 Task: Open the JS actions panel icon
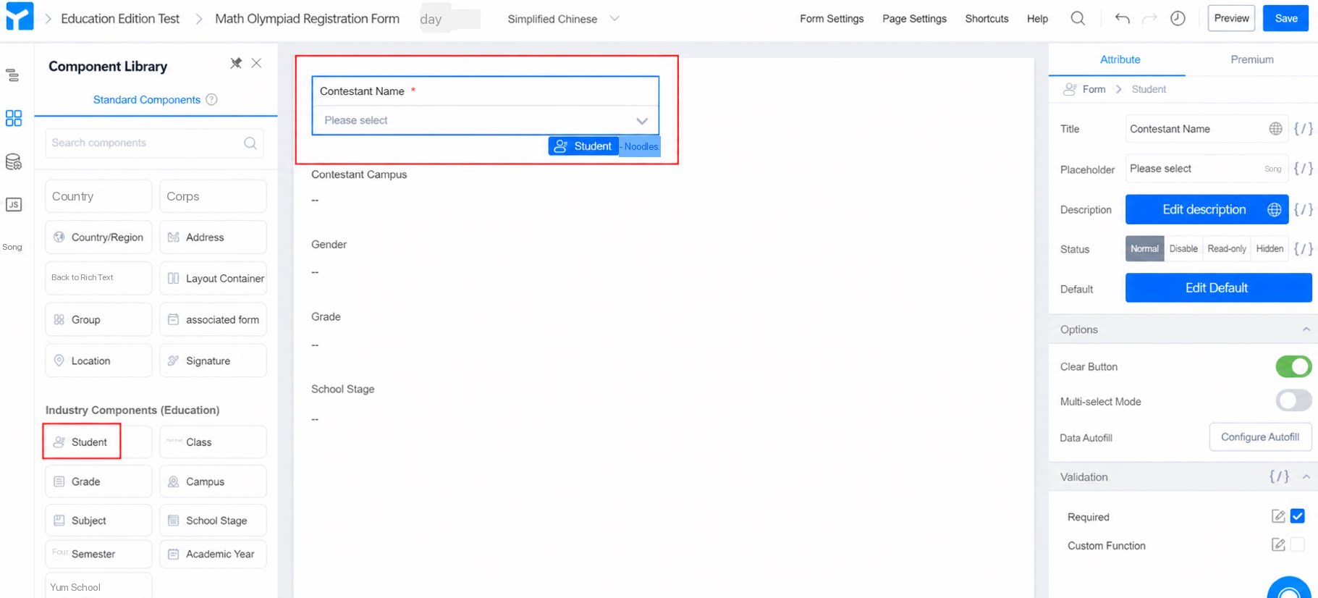point(14,205)
